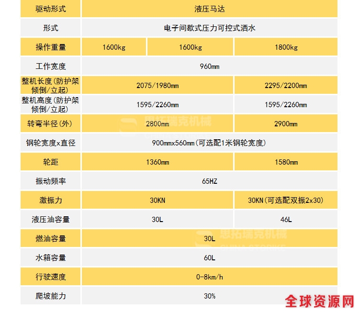Click the 全球资源网 red logo text
This screenshot has width=359, height=313.
[319, 302]
